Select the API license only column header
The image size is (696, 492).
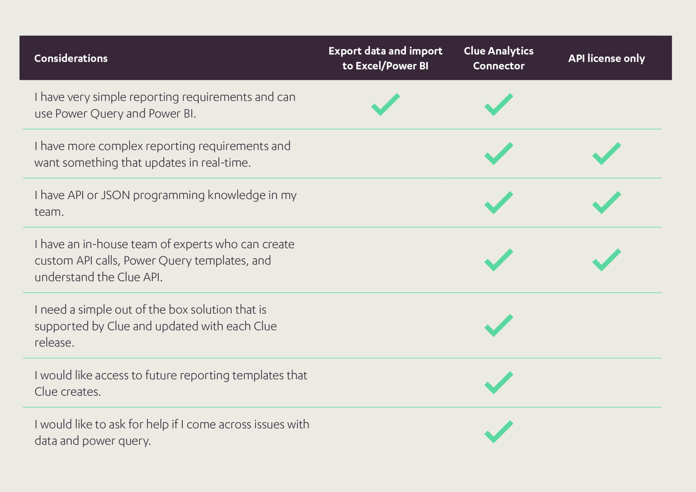point(606,58)
